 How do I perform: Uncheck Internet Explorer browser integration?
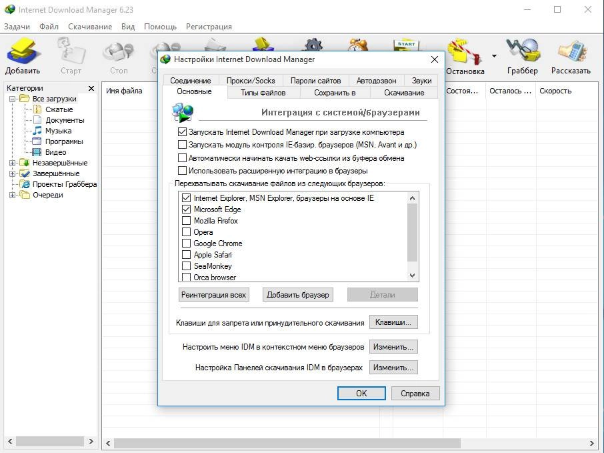click(x=187, y=197)
